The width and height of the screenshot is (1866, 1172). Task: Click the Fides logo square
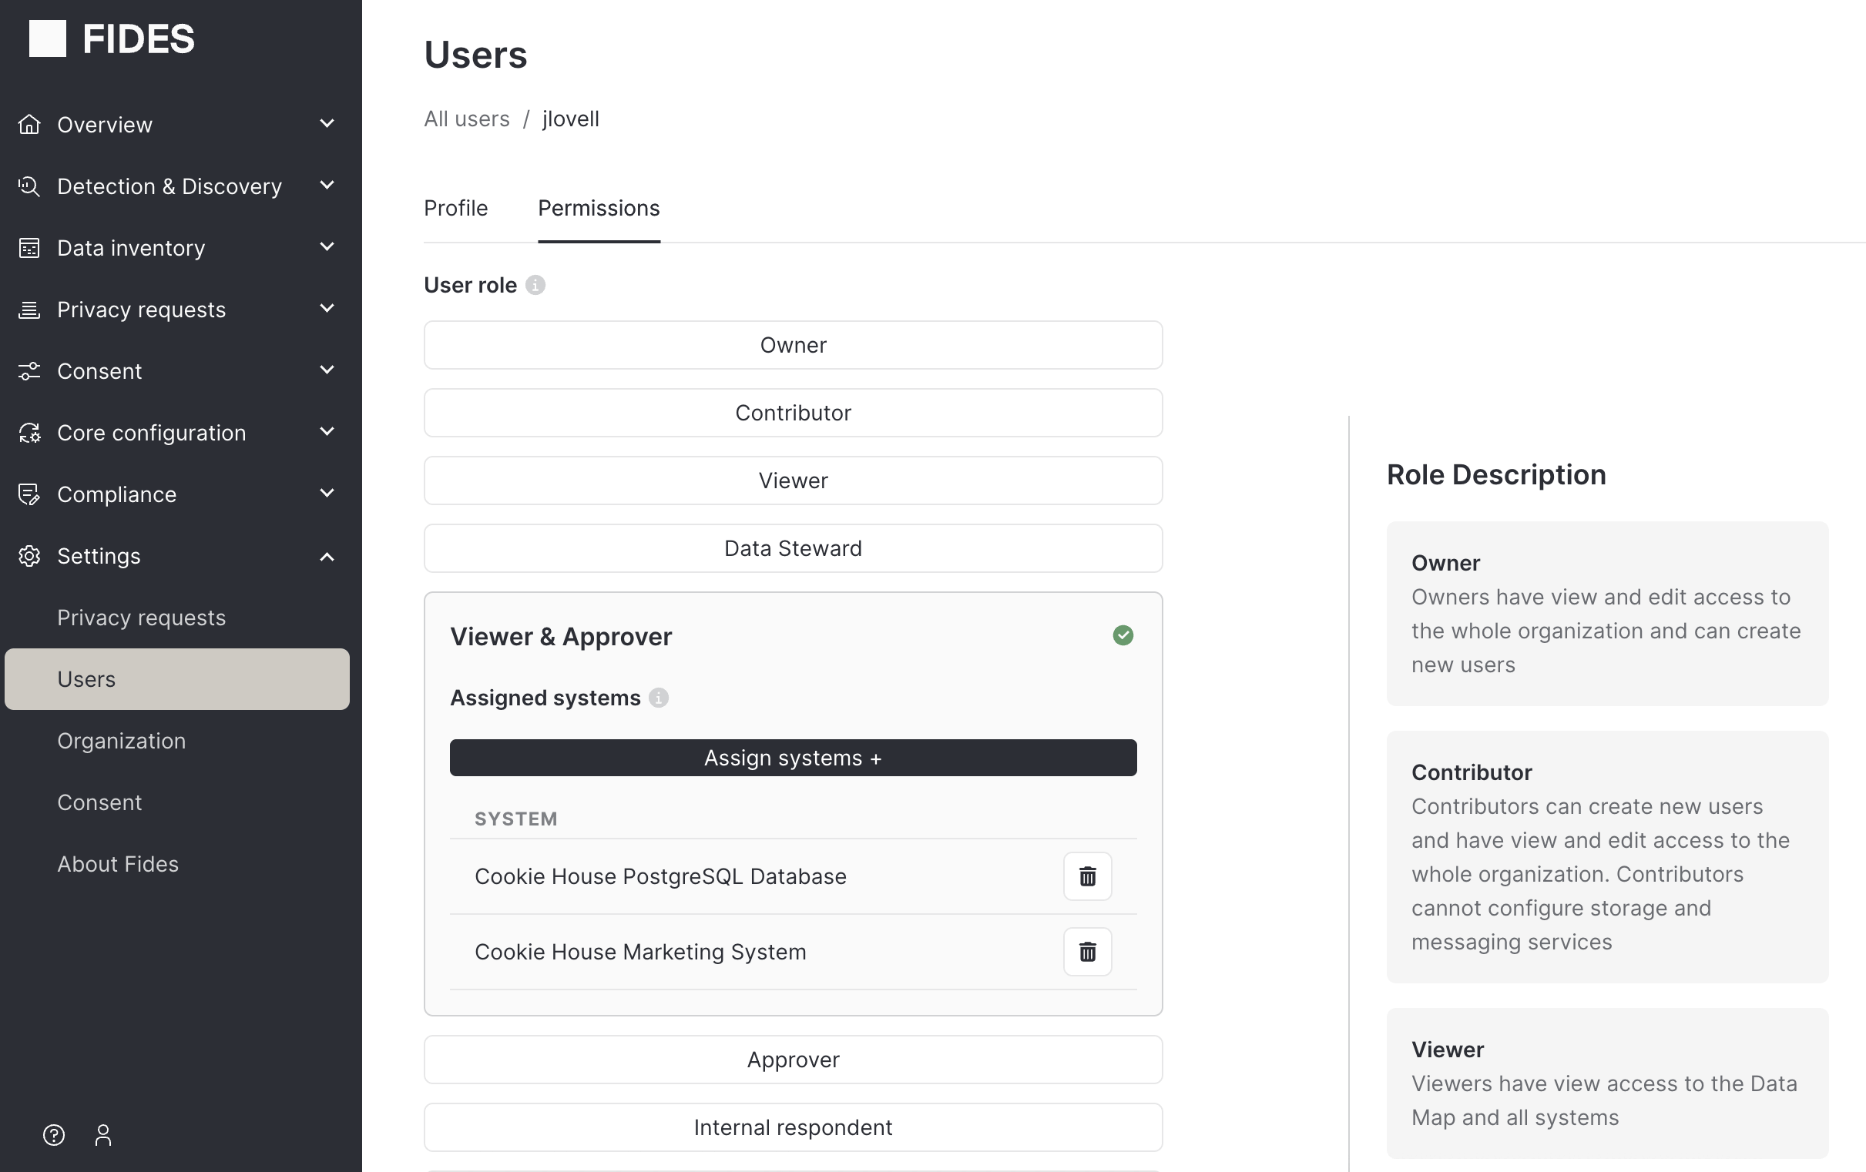[x=47, y=39]
